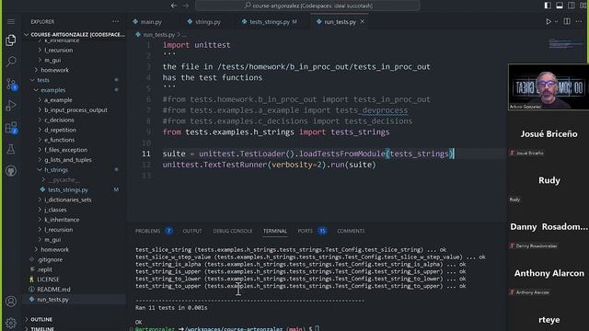
Task: Open run options dropdown arrow beside play
Action: tap(556, 22)
